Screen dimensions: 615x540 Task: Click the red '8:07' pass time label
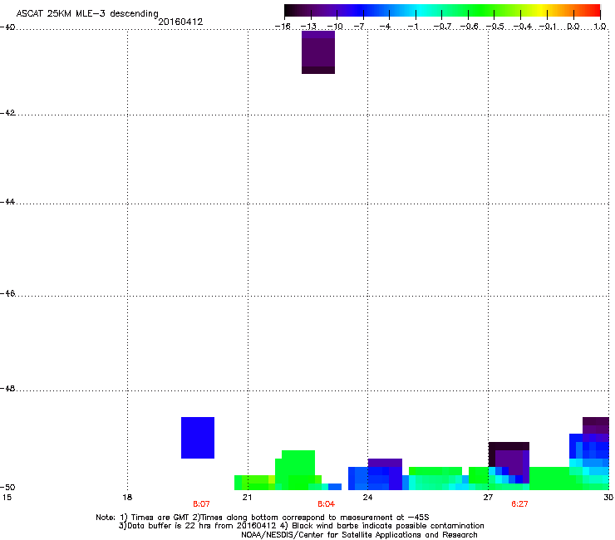(201, 504)
